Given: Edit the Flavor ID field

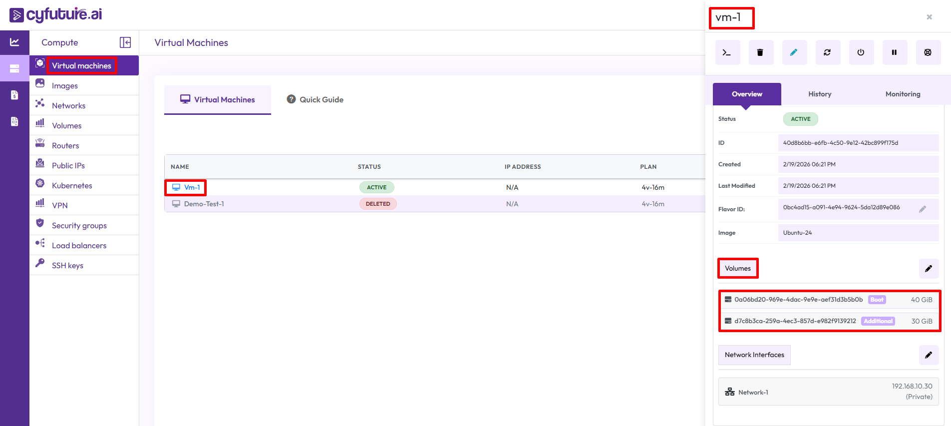Looking at the screenshot, I should pos(922,209).
